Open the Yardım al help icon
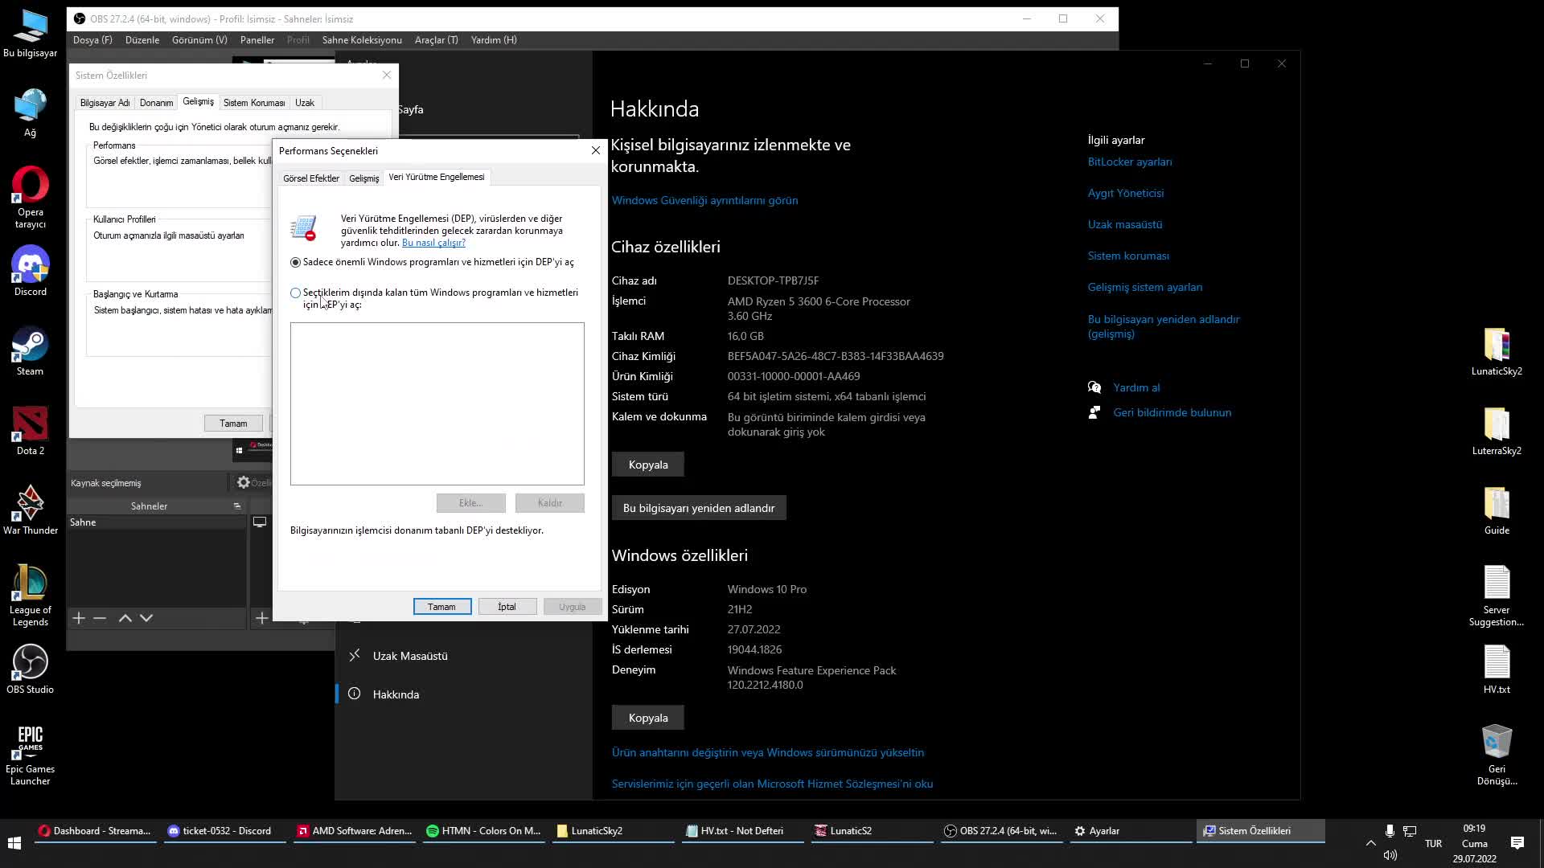The height and width of the screenshot is (868, 1544). pos(1094,387)
